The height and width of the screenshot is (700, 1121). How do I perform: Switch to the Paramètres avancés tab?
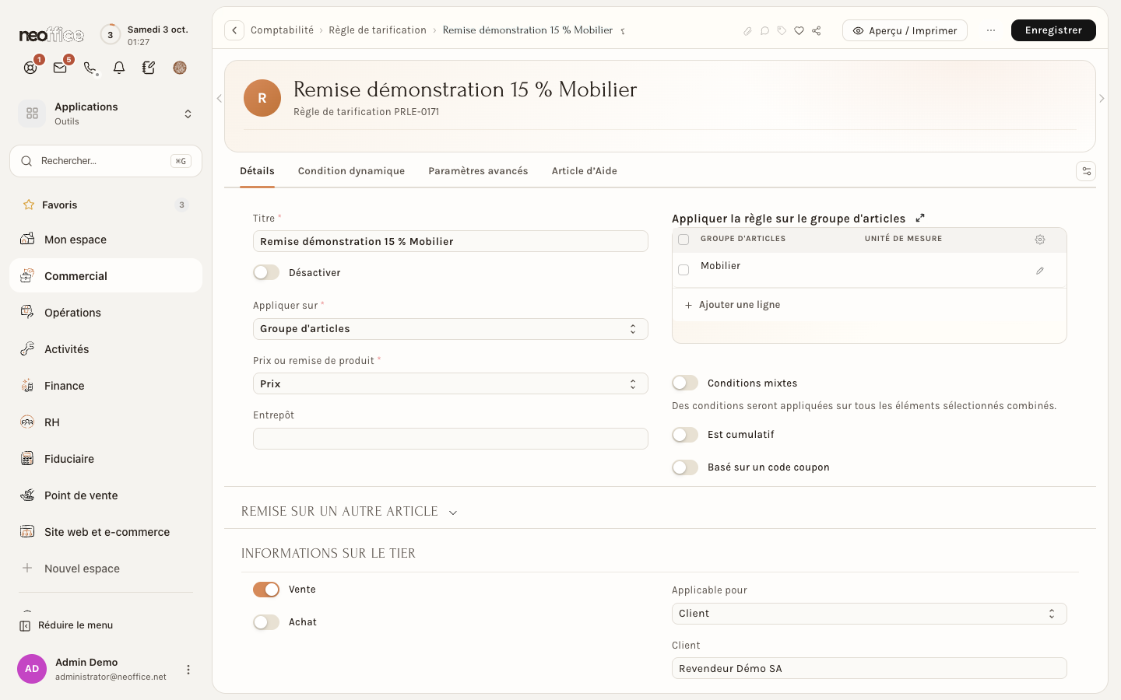point(478,171)
